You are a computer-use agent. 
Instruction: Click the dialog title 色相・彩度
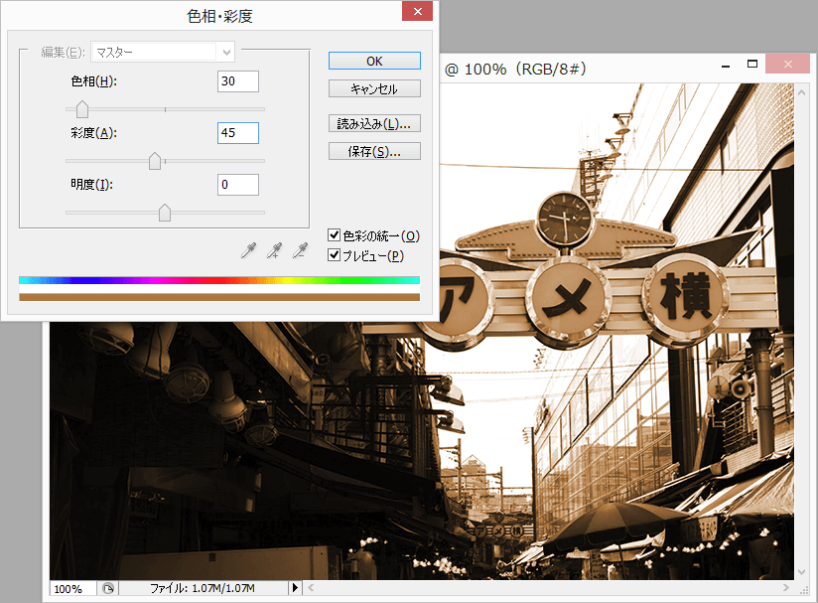[x=219, y=16]
